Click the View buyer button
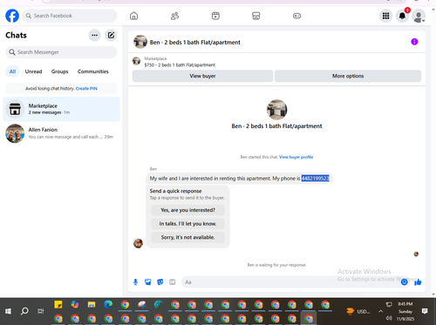Image resolution: width=436 pixels, height=325 pixels. (x=202, y=76)
